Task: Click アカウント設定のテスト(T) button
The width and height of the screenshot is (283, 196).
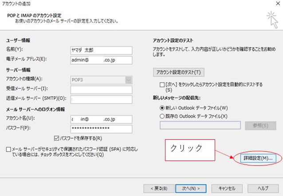Action: [x=179, y=72]
